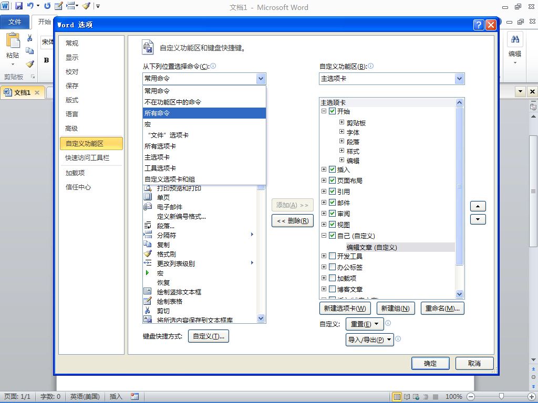Uncheck the 邮件 tab checkbox
Screen dimensions: 538x403
(x=332, y=202)
